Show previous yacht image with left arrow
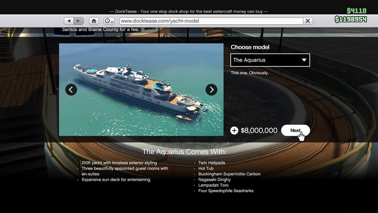This screenshot has height=213, width=378. 71,90
